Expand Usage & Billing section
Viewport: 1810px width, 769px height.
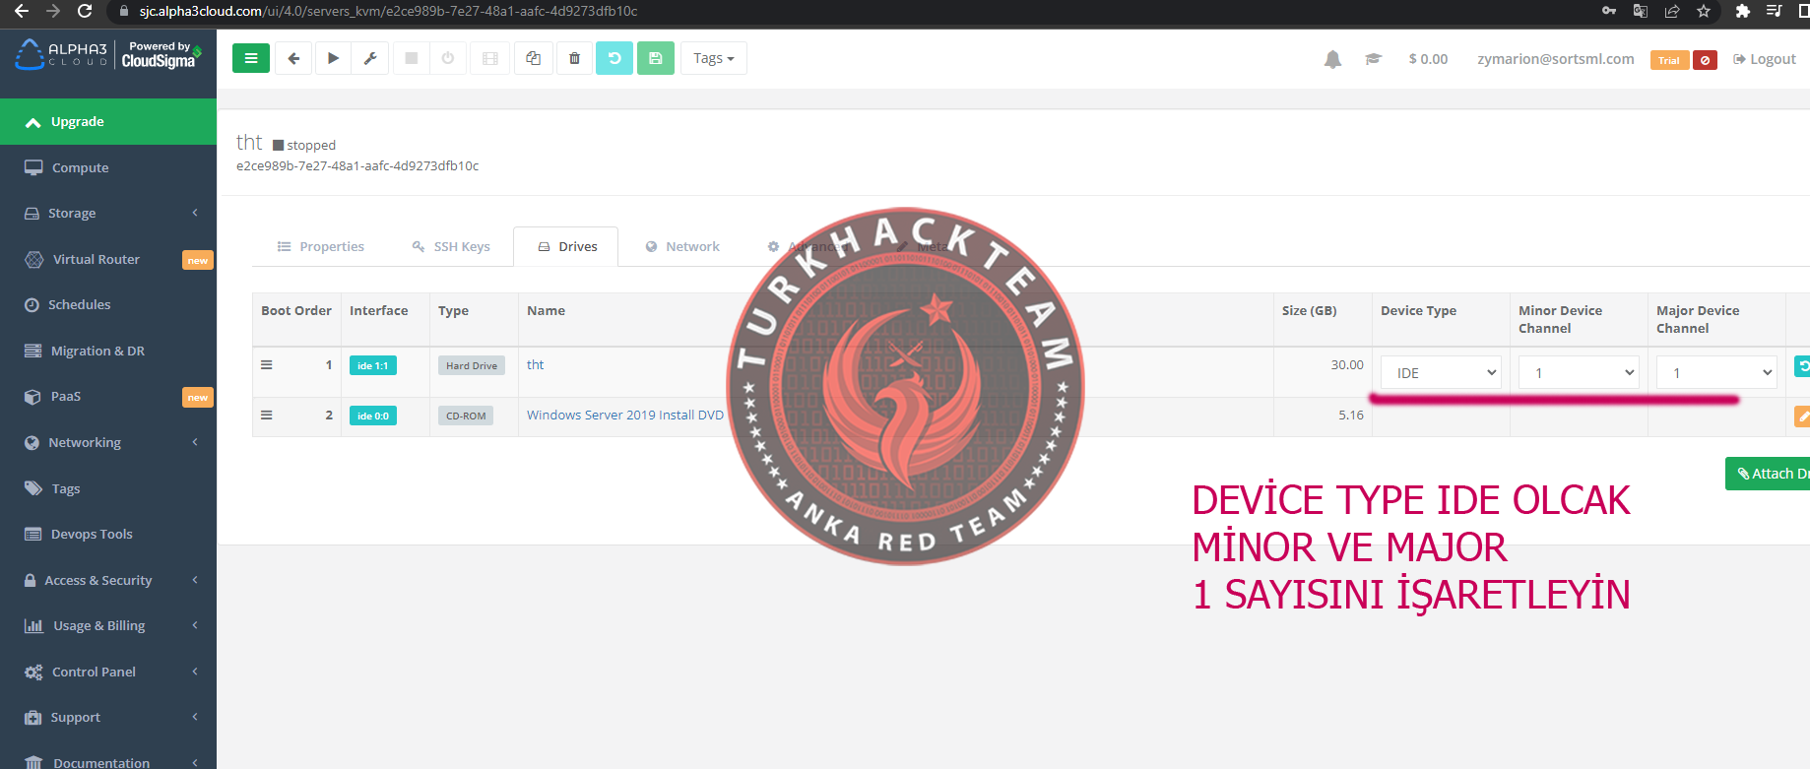108,625
